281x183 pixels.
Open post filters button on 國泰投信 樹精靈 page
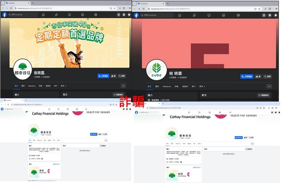pyautogui.click(x=118, y=94)
